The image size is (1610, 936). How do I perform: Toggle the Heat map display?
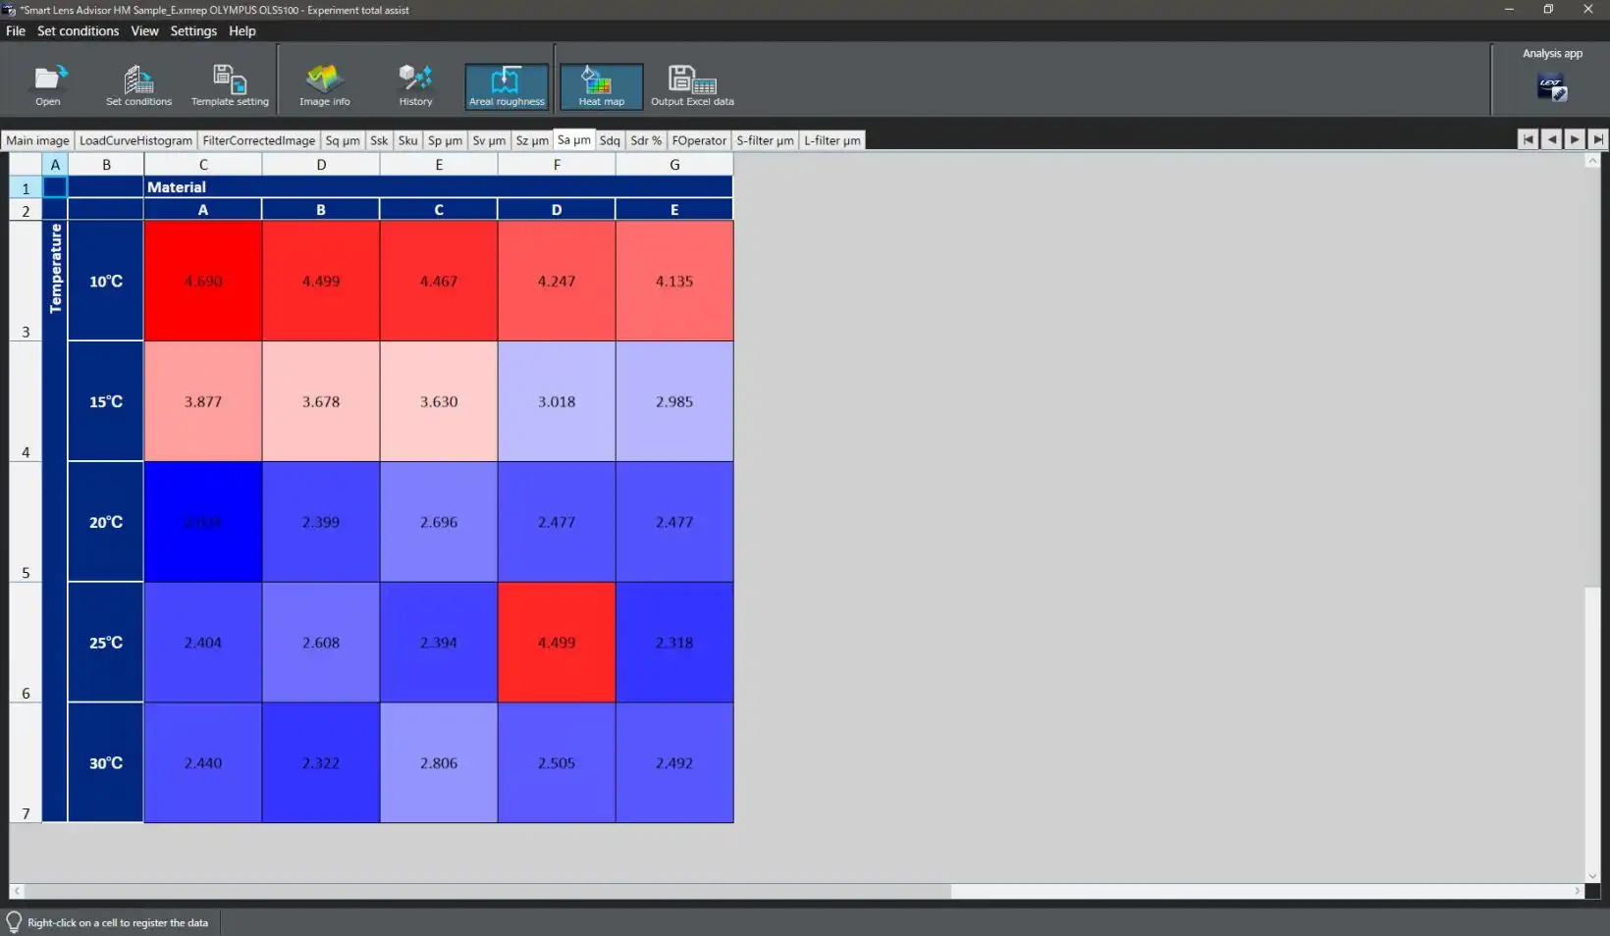pos(601,86)
